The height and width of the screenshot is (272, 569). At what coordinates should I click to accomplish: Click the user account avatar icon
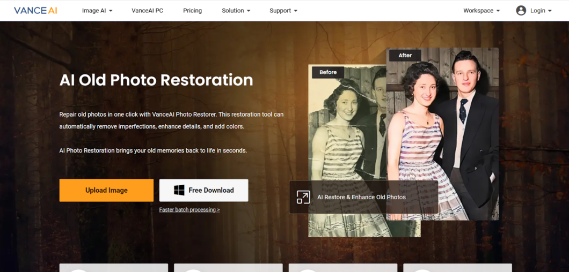click(x=521, y=11)
